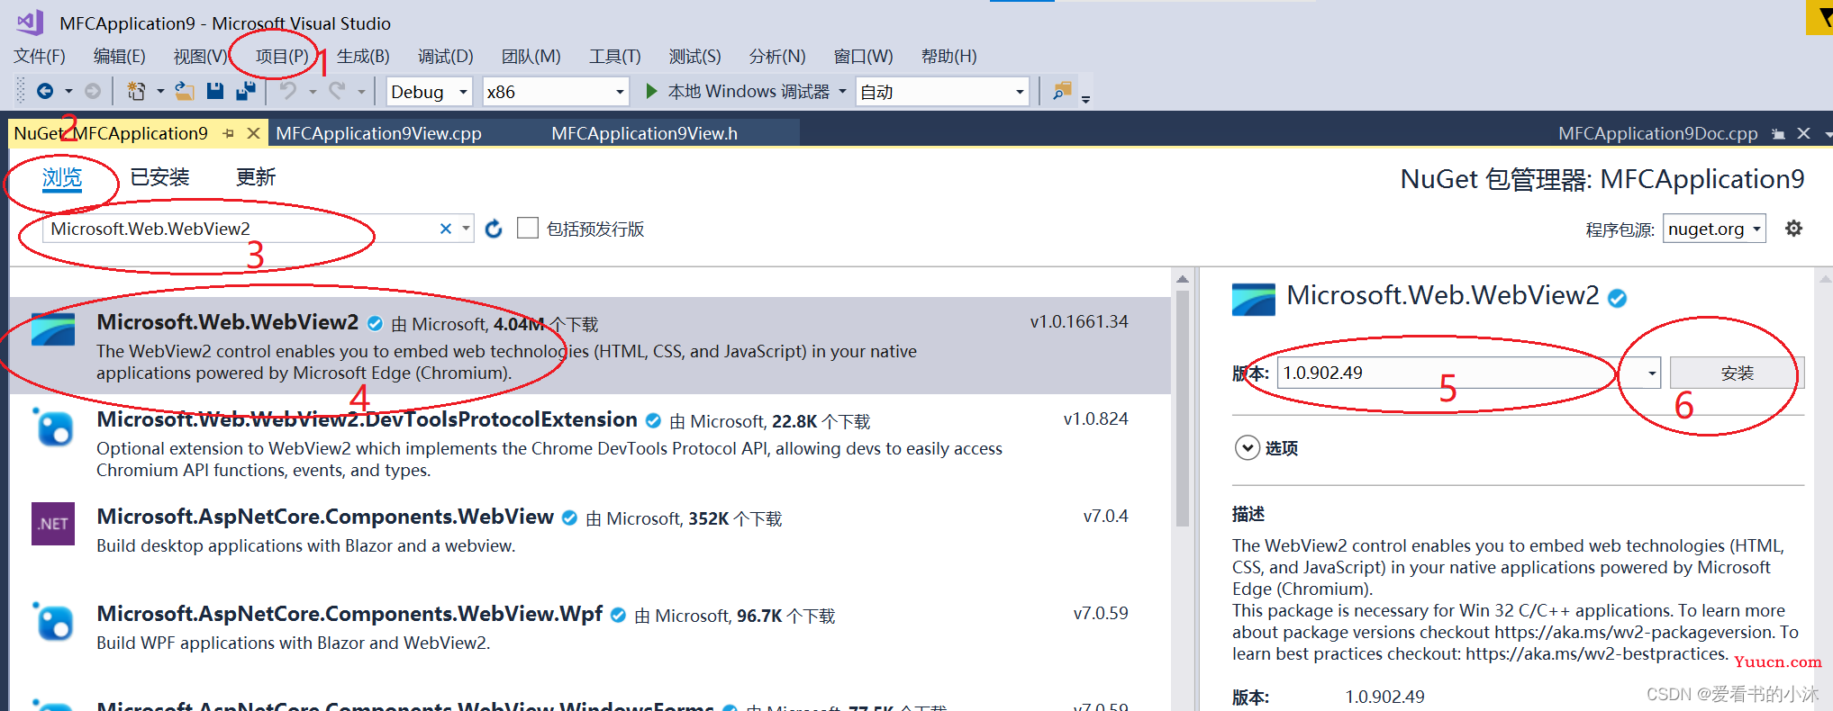Open the 程序包源 nuget.org dropdown
Image resolution: width=1833 pixels, height=711 pixels.
point(1714,229)
